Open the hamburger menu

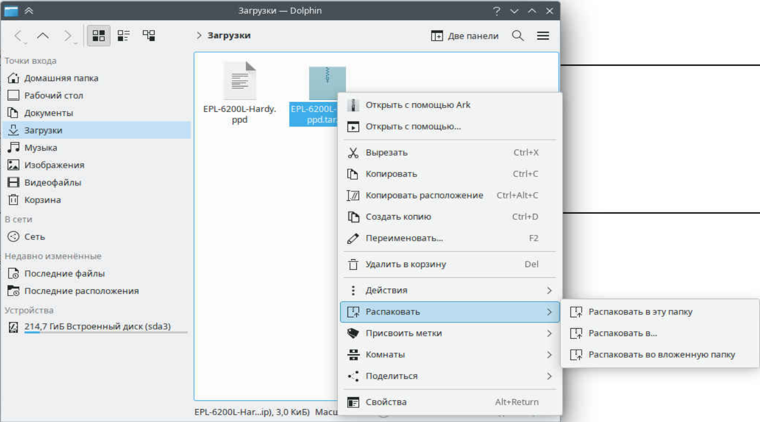543,35
